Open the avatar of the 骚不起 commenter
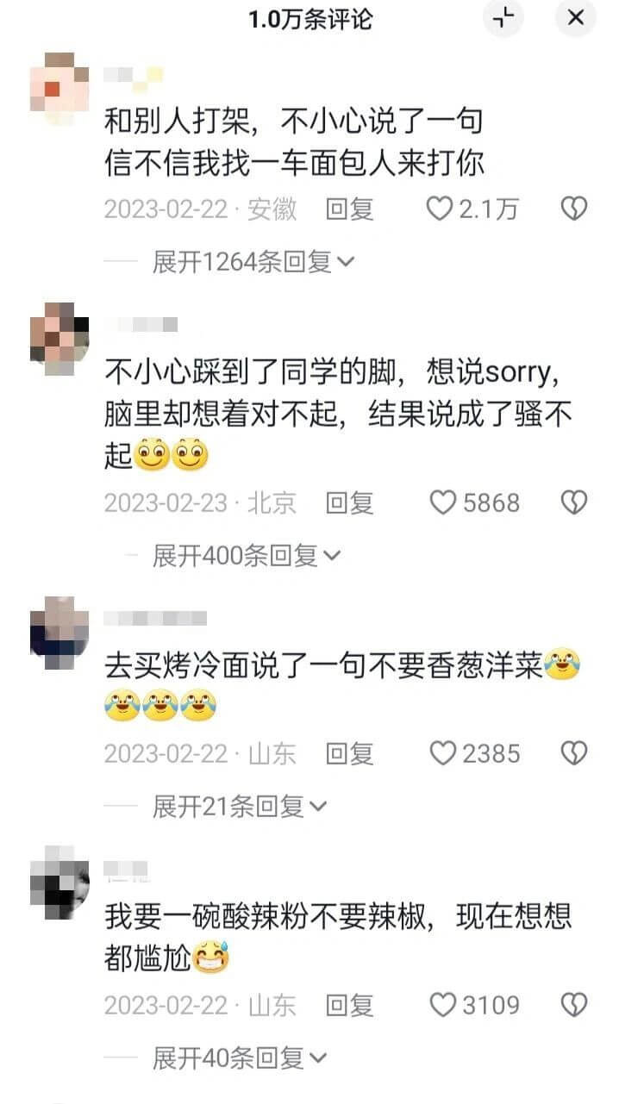The height and width of the screenshot is (1104, 619). point(59,340)
